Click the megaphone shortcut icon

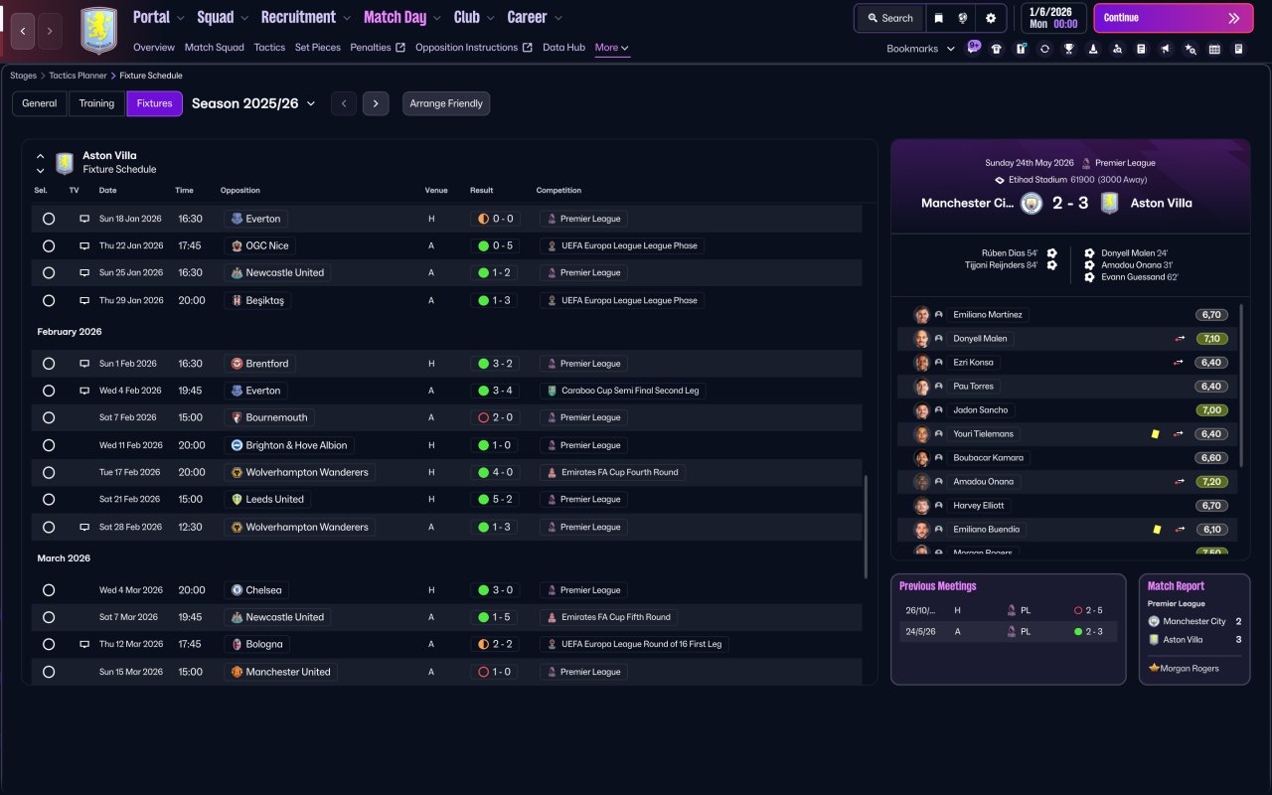[1166, 49]
